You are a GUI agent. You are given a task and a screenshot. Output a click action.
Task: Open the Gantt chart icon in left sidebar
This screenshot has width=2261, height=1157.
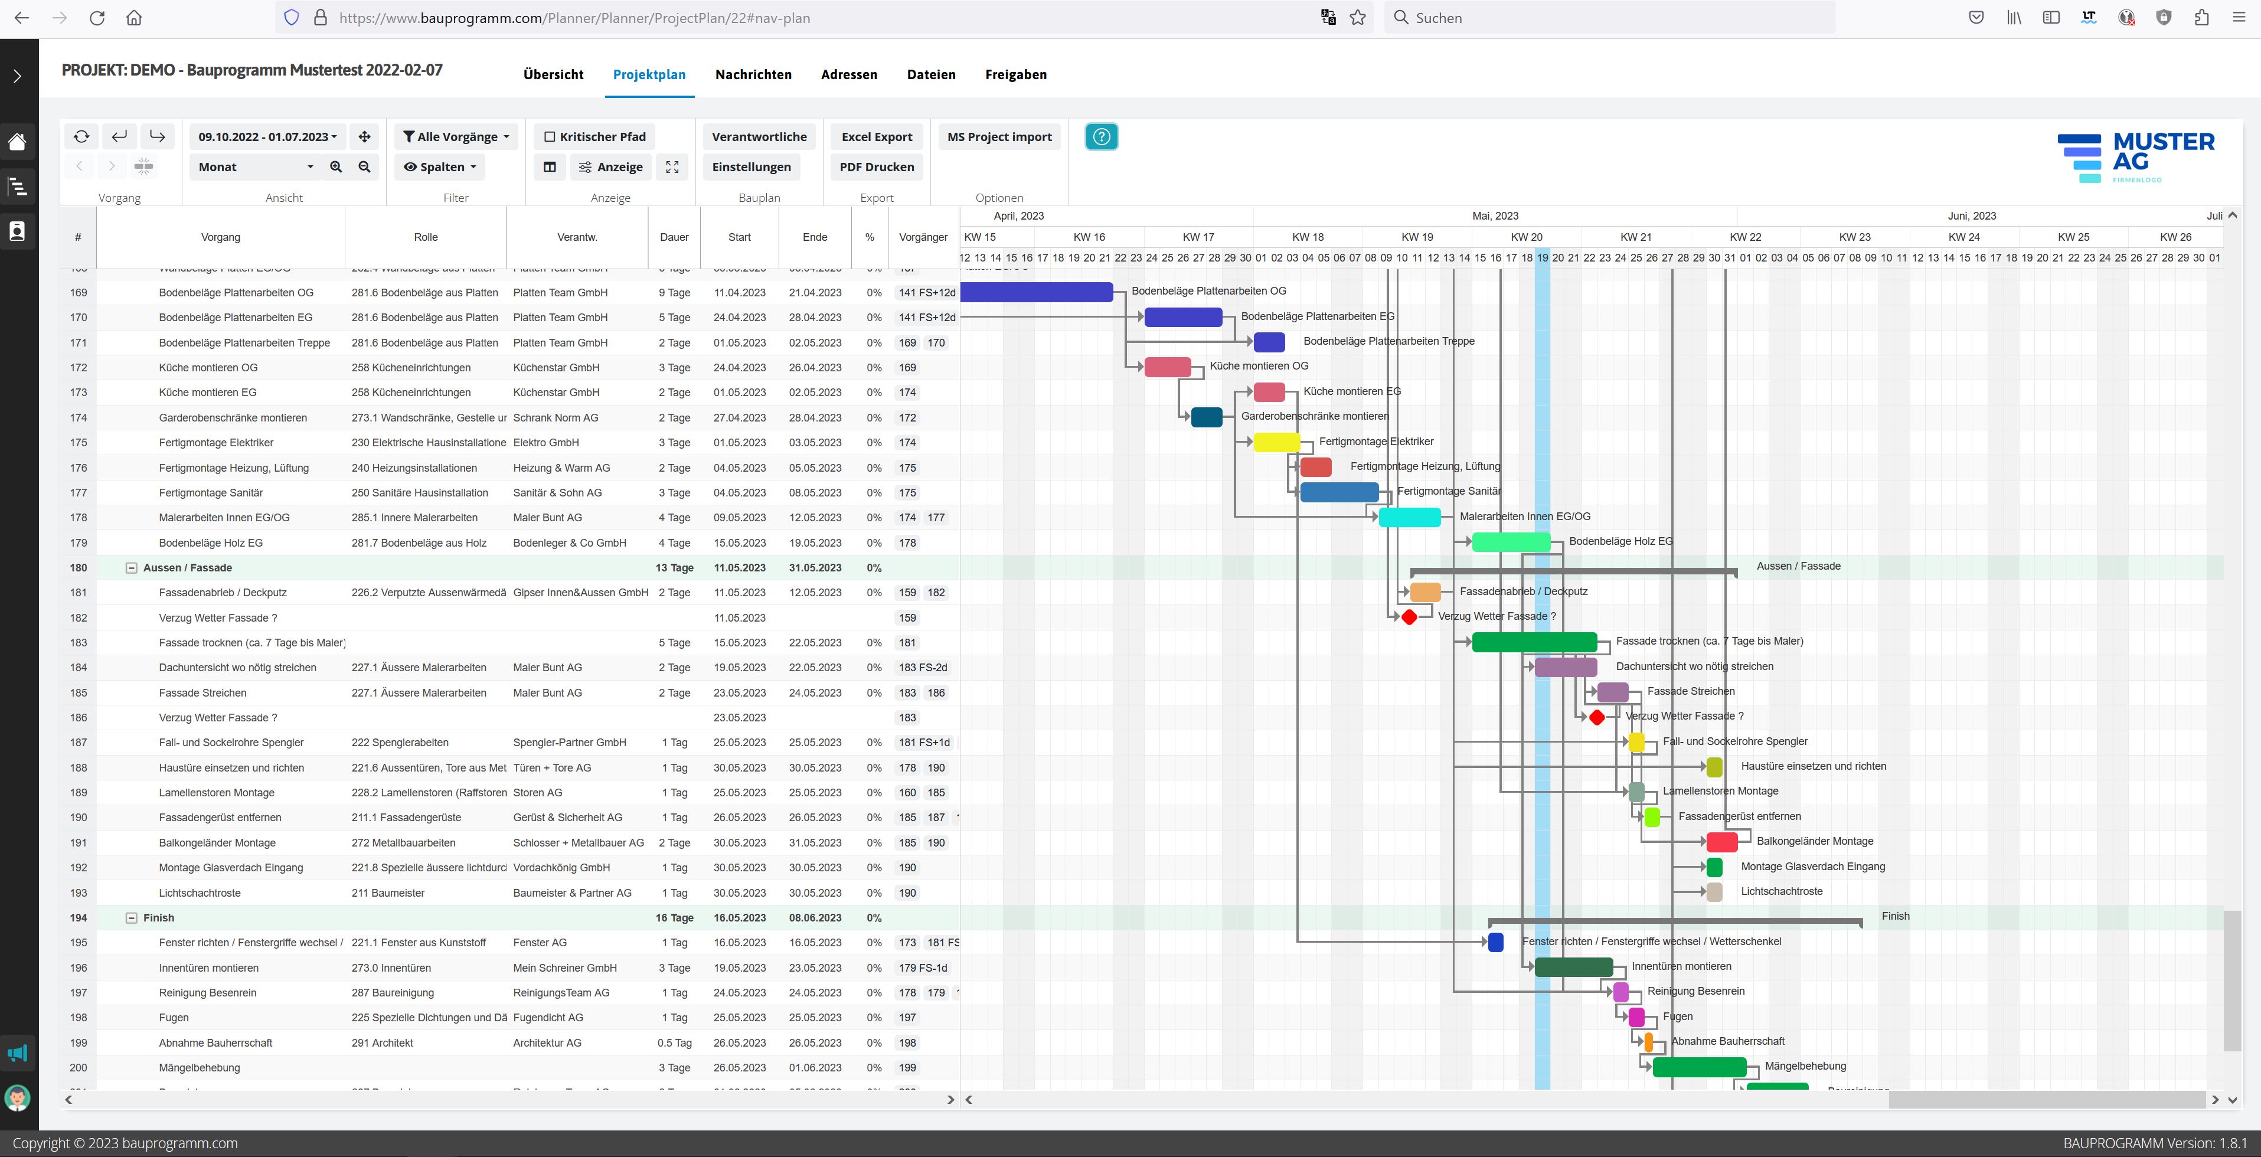coord(17,186)
